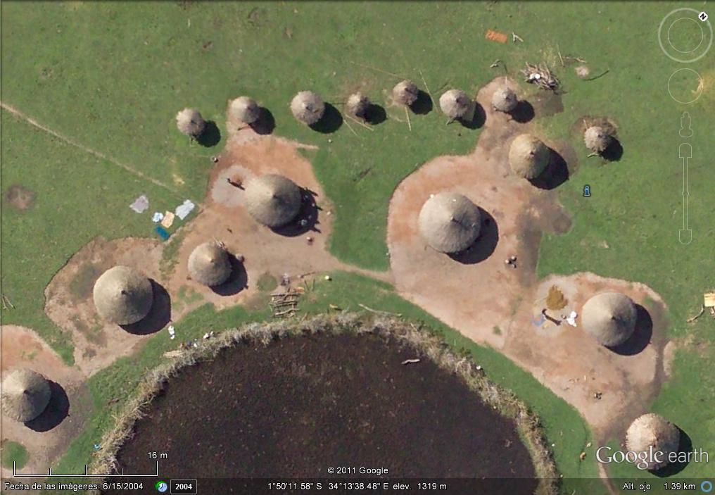Click the 'elev. 1319 m' readout
The width and height of the screenshot is (715, 495).
tap(419, 487)
